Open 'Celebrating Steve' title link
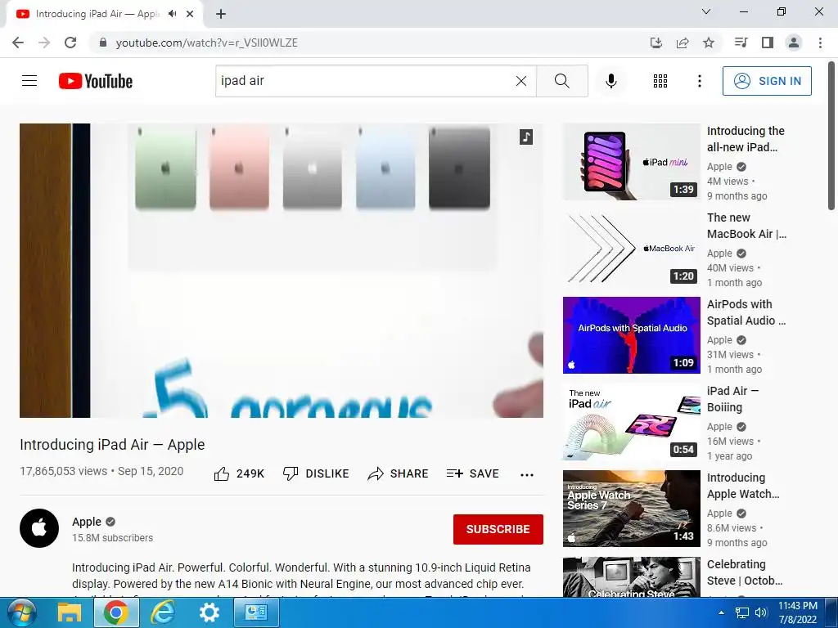 745,572
